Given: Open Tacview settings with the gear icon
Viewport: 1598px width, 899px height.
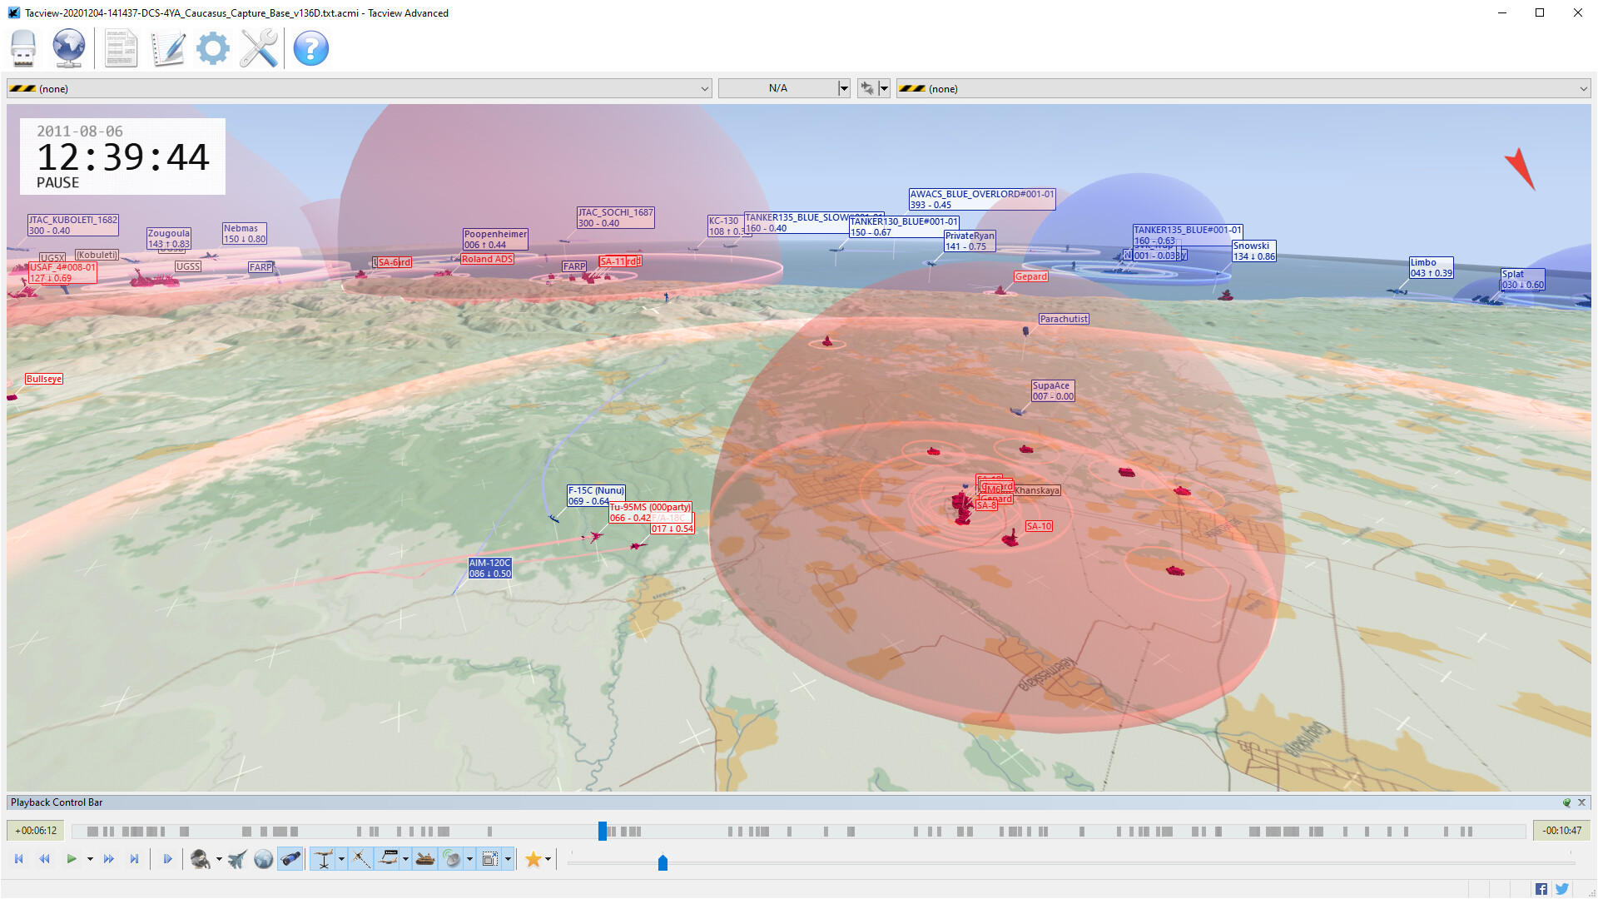Looking at the screenshot, I should click(212, 48).
